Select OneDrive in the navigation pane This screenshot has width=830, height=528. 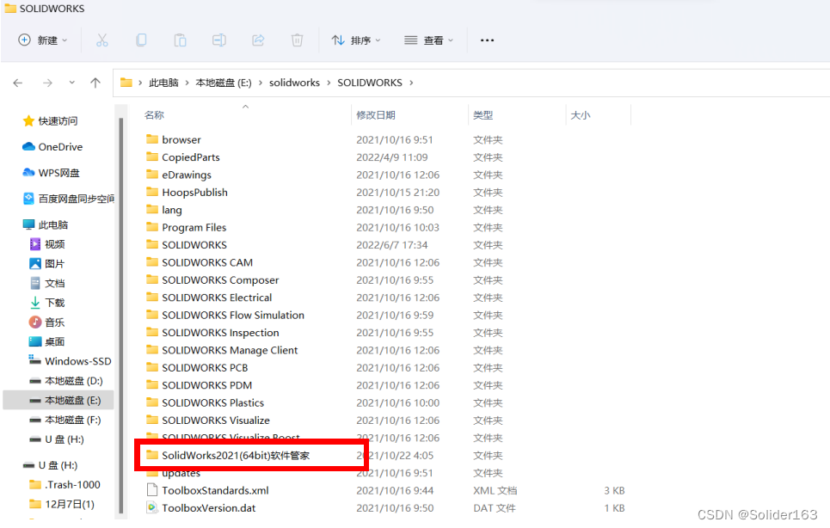[x=60, y=147]
